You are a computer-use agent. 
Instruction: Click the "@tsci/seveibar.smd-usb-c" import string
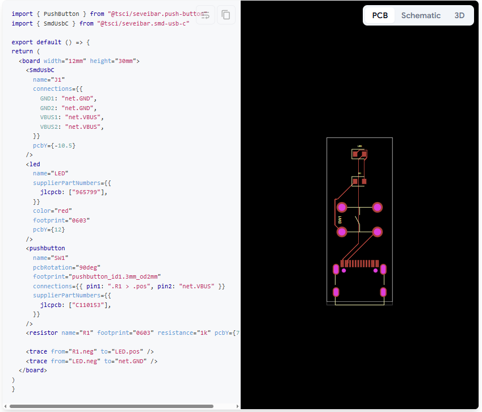[143, 23]
